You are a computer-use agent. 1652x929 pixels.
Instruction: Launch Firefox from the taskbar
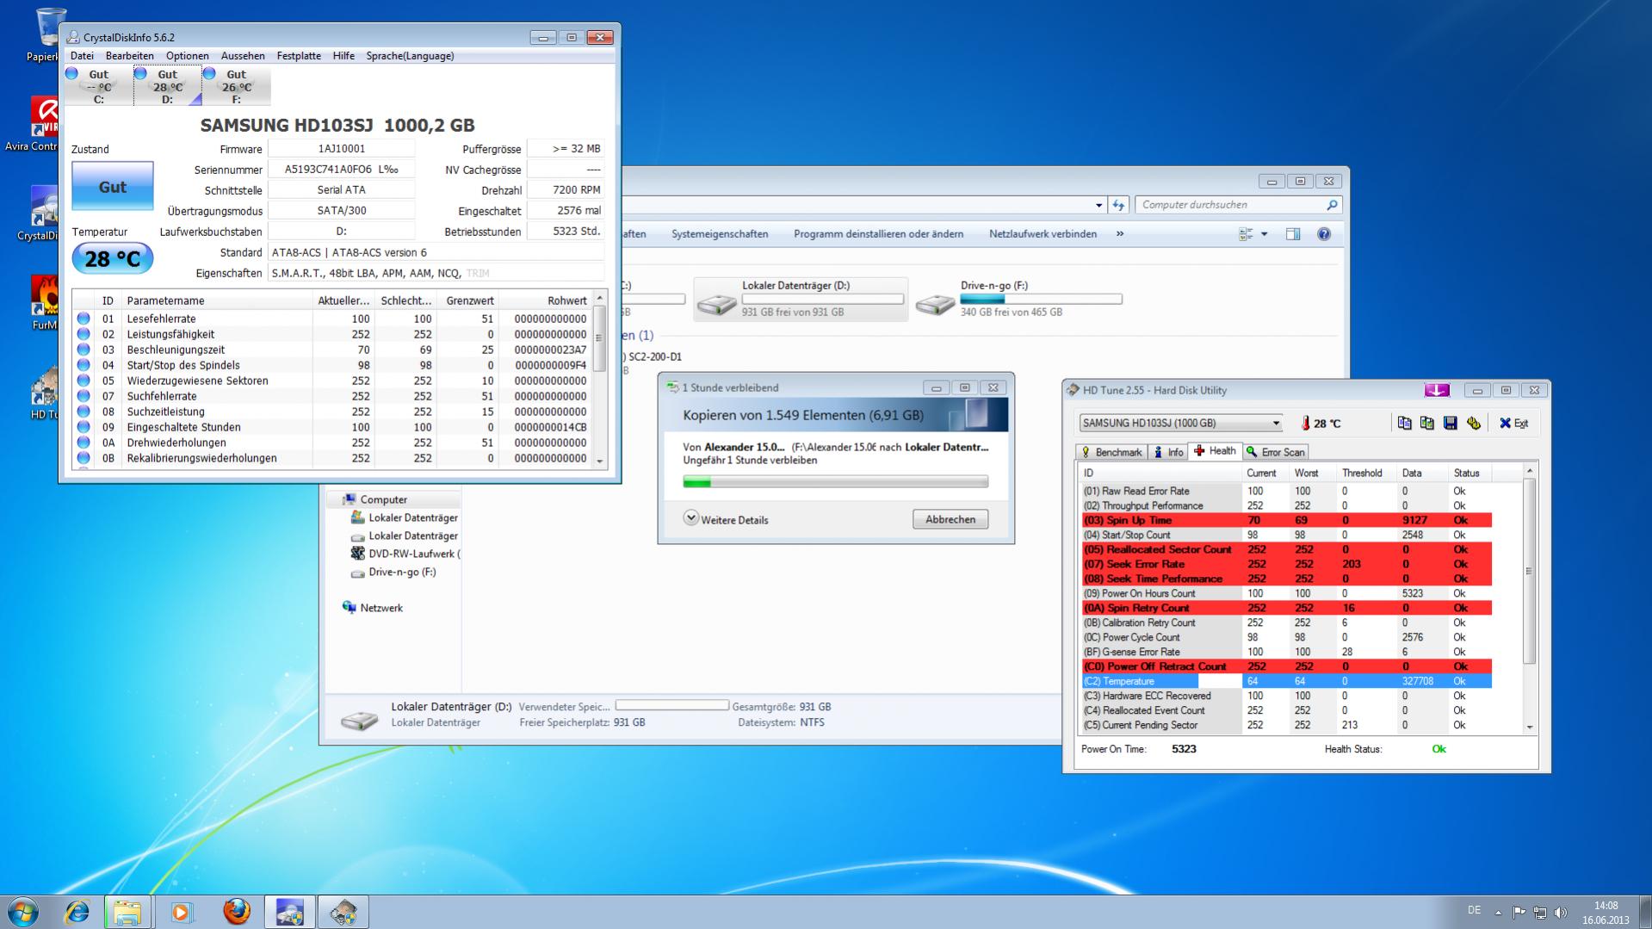click(236, 912)
